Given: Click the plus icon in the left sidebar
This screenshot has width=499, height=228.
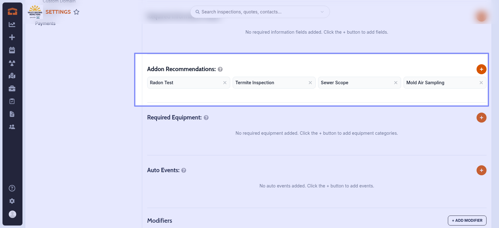Looking at the screenshot, I should click(x=12, y=37).
